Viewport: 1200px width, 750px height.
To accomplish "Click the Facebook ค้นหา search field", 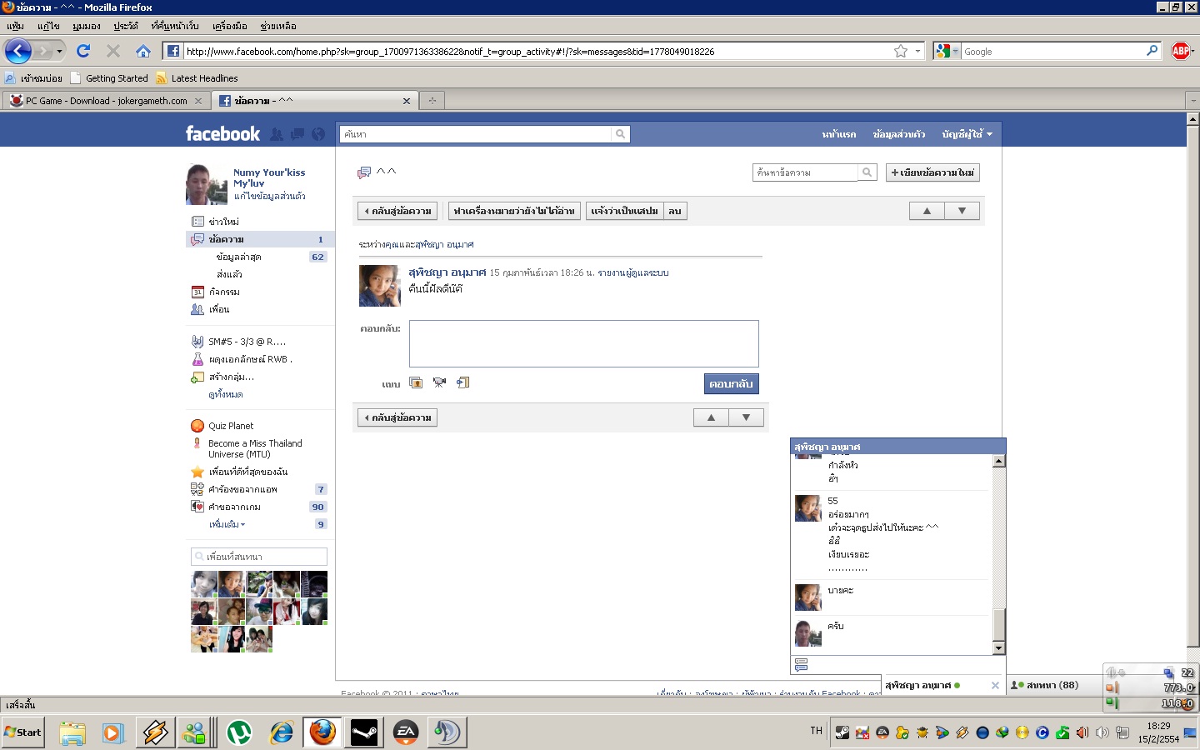I will (x=476, y=134).
